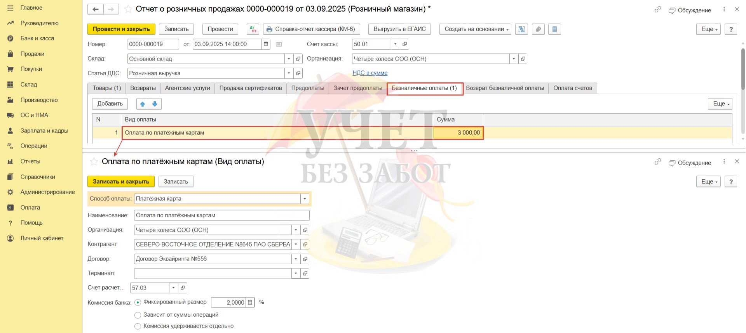Open the Администрирование gear section
This screenshot has width=746, height=333.
pos(47,192)
